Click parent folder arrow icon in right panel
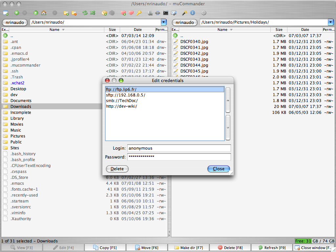Viewport: 336px width, 252px height. pyautogui.click(x=175, y=35)
